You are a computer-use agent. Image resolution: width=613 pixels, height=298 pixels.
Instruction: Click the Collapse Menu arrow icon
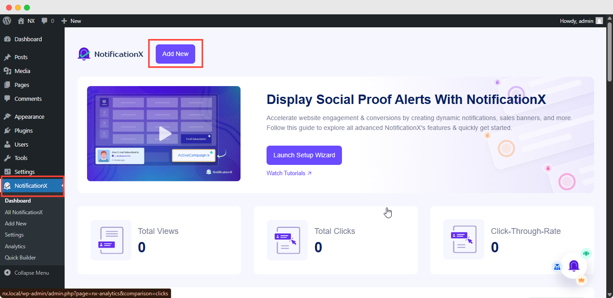(x=7, y=273)
